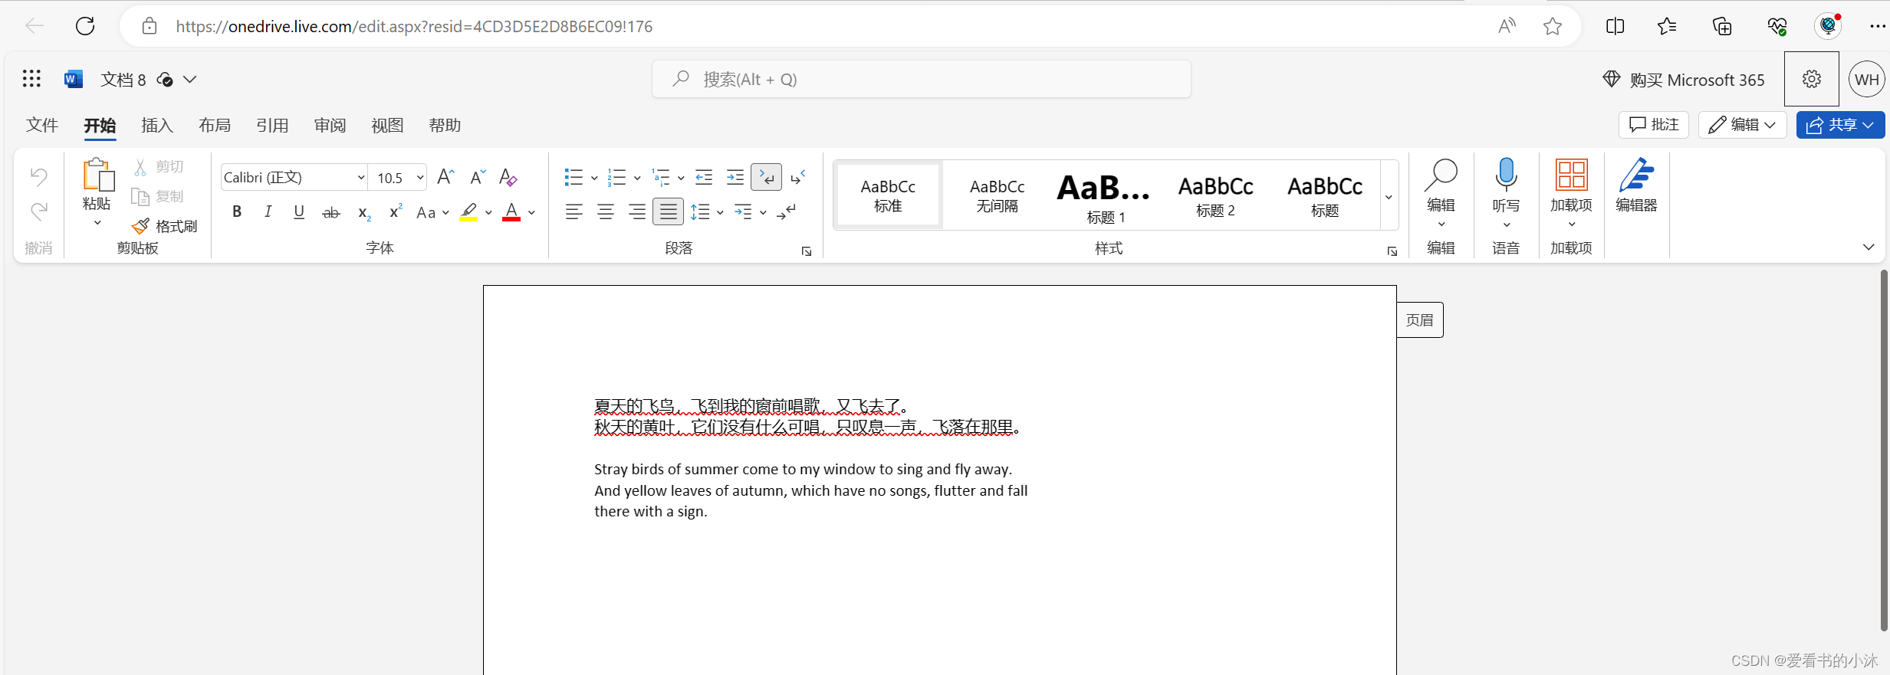The height and width of the screenshot is (675, 1890).
Task: Refresh the browser page
Action: pyautogui.click(x=85, y=26)
